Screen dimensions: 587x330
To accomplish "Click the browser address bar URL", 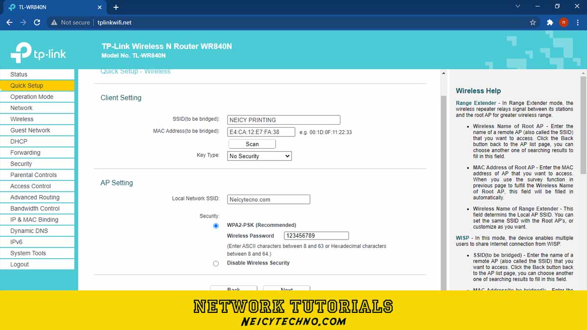I will pos(114,22).
